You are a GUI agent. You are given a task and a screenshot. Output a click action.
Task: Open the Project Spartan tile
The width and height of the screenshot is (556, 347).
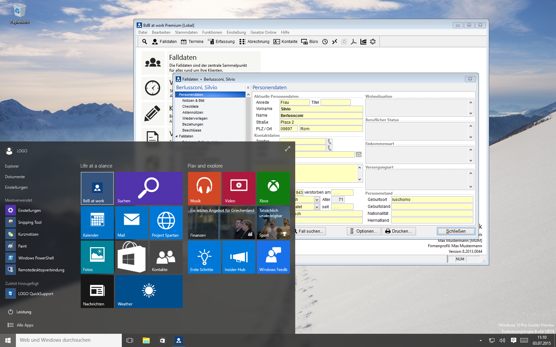tap(166, 223)
